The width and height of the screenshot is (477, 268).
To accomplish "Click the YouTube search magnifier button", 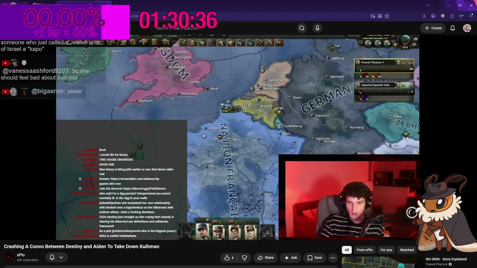I will 302,28.
